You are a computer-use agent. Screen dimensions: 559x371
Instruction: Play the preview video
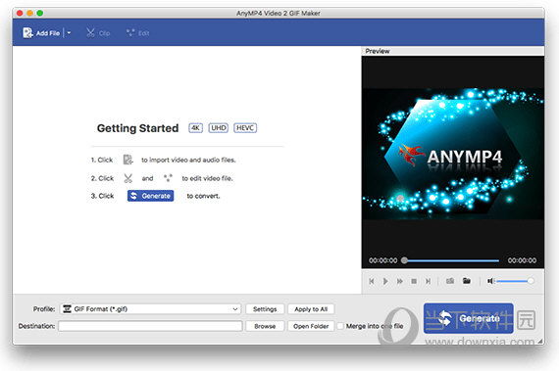tap(385, 281)
